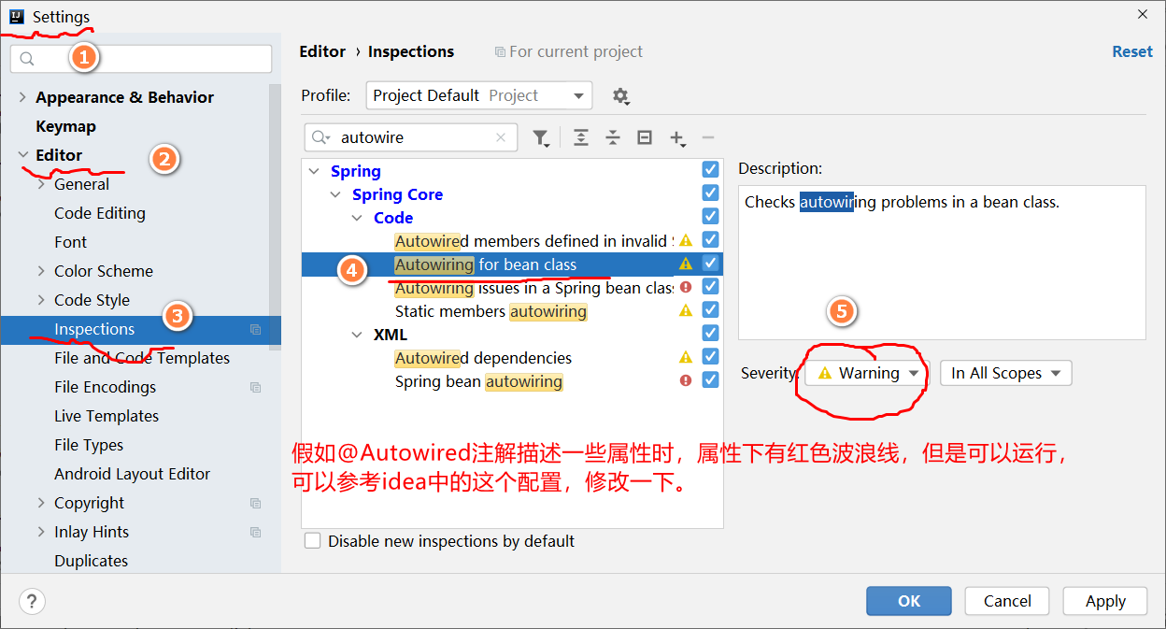Viewport: 1166px width, 629px height.
Task: Click the reset to empty square icon
Action: 645,137
